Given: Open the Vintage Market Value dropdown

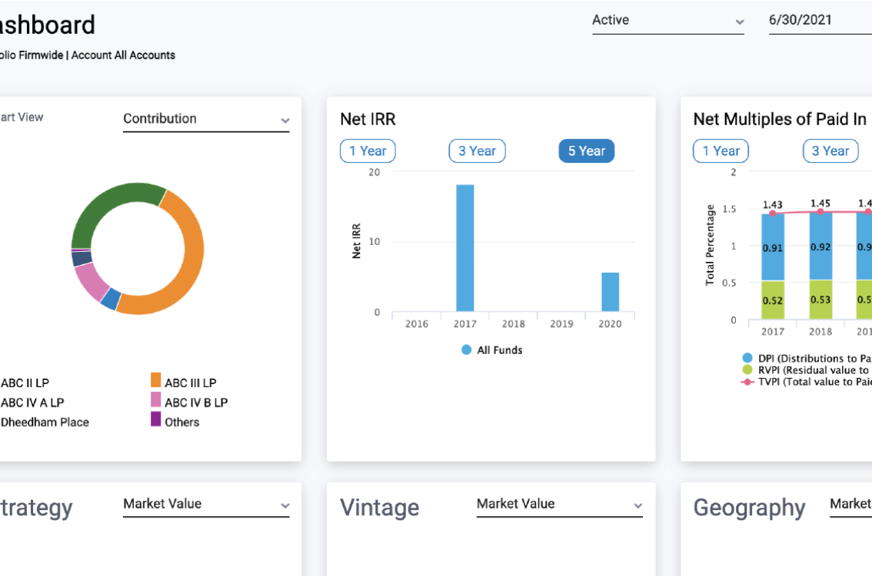Looking at the screenshot, I should [559, 504].
